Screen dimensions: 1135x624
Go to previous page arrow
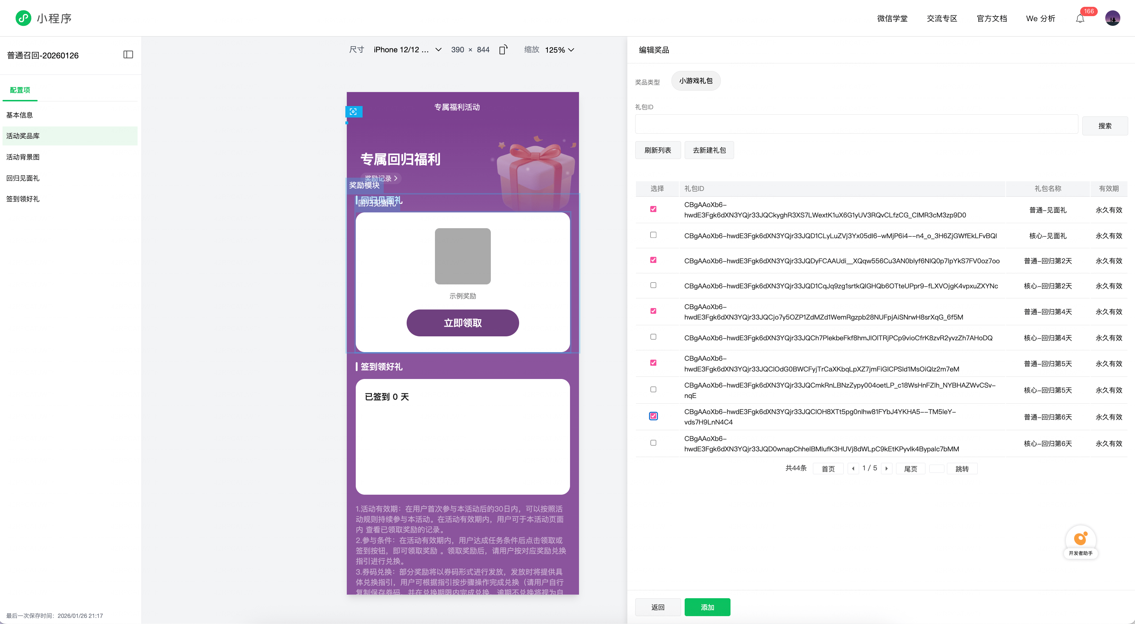coord(853,469)
